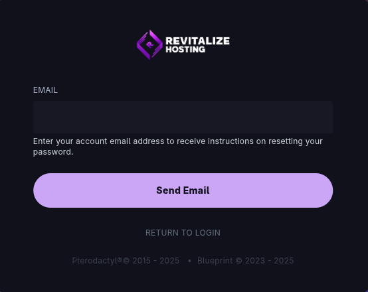Click the word password. in the helper text

(53, 152)
